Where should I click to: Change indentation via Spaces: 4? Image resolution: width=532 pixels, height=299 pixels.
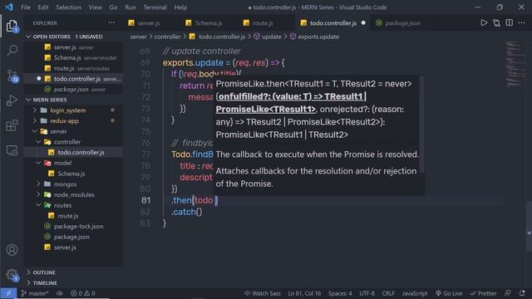340,293
